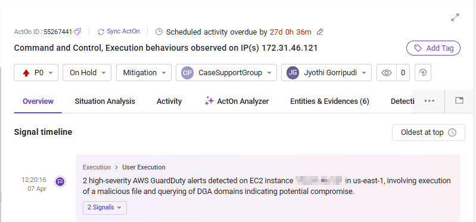Click the expand fullscreen arrows icon

pyautogui.click(x=455, y=18)
